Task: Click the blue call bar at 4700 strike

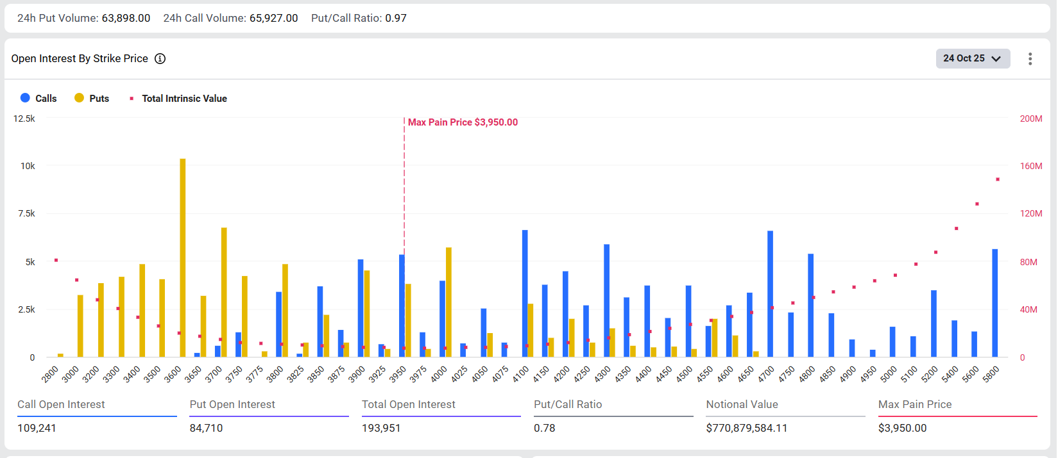Action: coord(770,293)
